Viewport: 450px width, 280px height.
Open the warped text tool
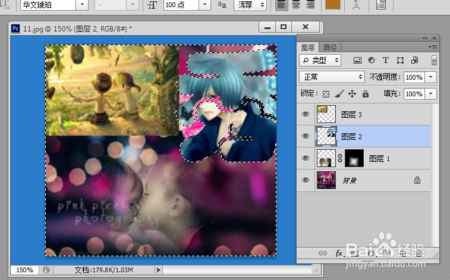[356, 5]
